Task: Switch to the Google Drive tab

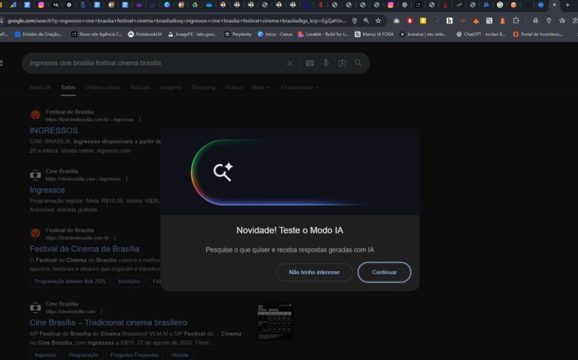Action: coord(195,5)
